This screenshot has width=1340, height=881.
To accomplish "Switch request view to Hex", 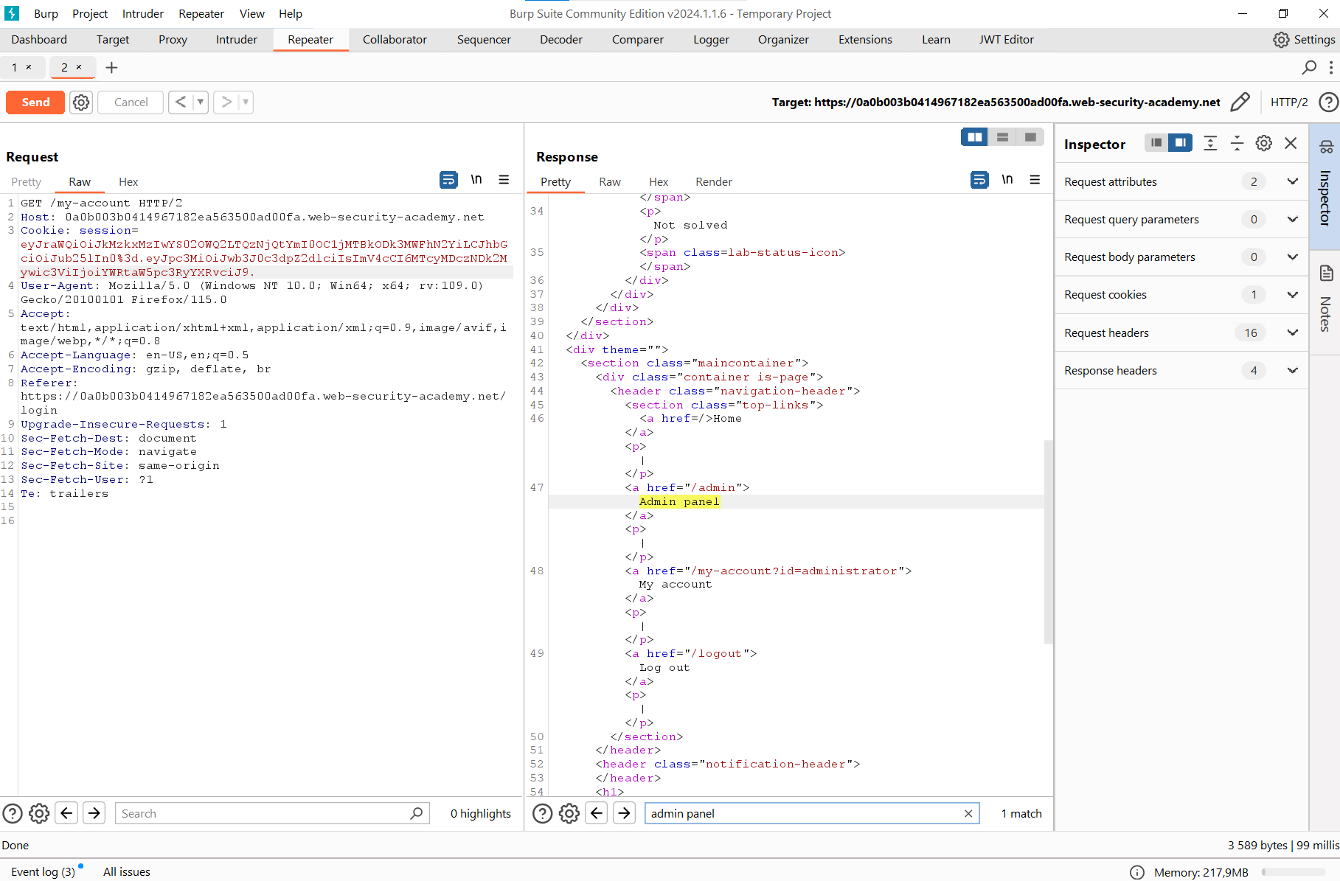I will pos(128,182).
